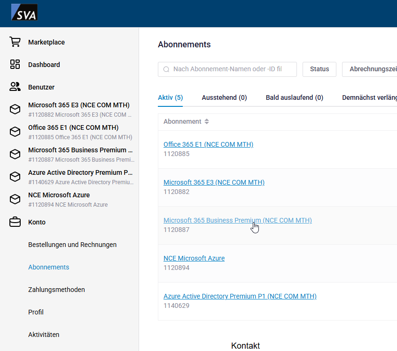Click the box icon beside NCE Microsoft Azure
The image size is (397, 351).
click(x=15, y=199)
